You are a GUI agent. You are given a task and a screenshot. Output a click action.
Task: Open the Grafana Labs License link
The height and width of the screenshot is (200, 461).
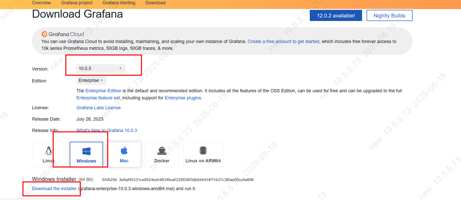point(98,108)
